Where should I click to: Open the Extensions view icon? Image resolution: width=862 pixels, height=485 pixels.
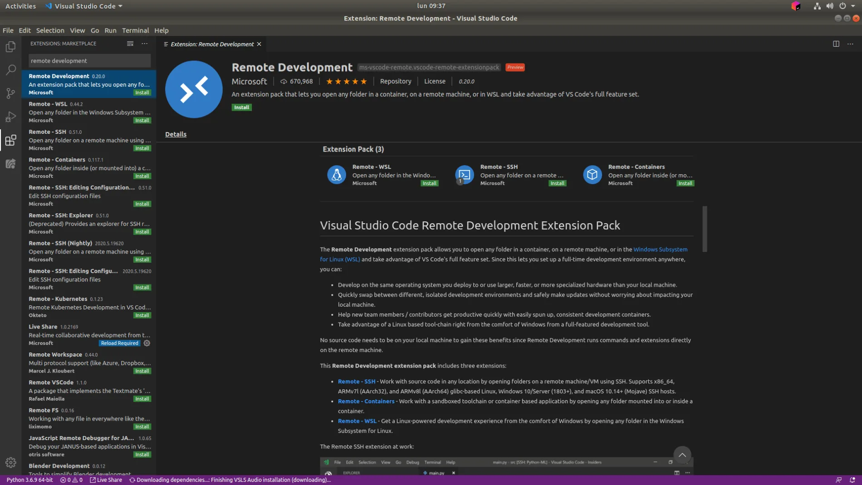[x=10, y=140]
